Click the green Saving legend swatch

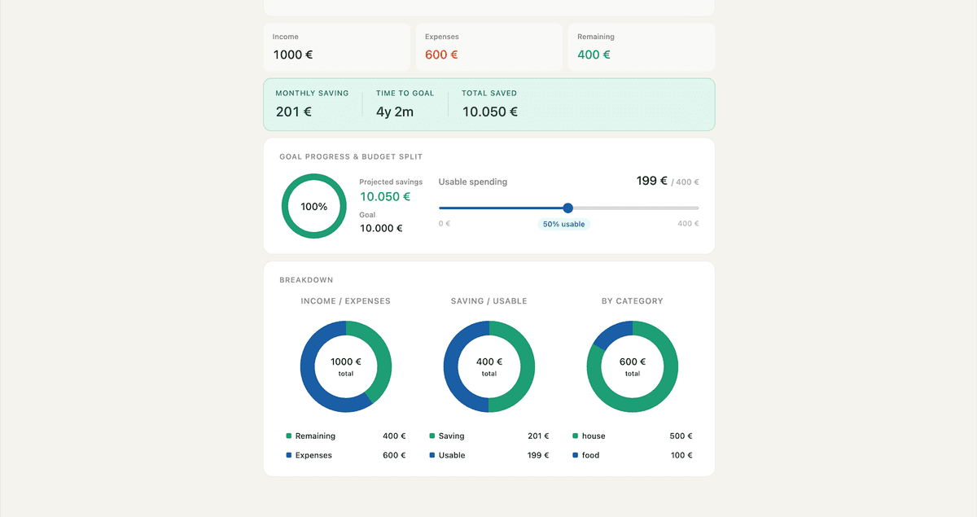tap(432, 436)
